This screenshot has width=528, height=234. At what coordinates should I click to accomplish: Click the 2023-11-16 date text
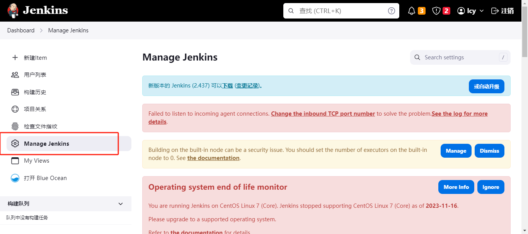442,206
